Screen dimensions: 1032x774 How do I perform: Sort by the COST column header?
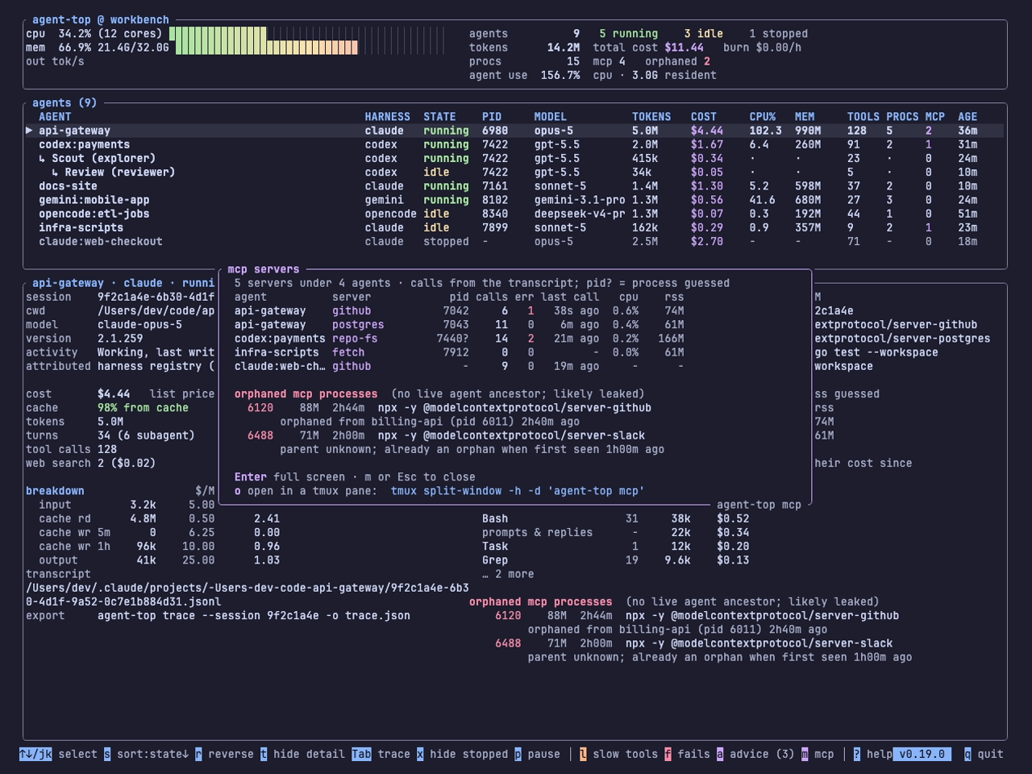(x=704, y=117)
